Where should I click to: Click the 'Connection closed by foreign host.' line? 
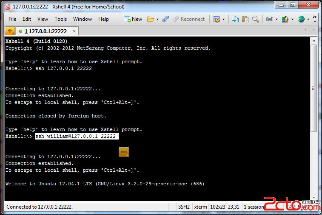56,116
